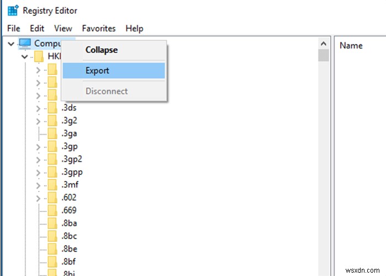Click the folder icon of .3g2

click(52, 120)
